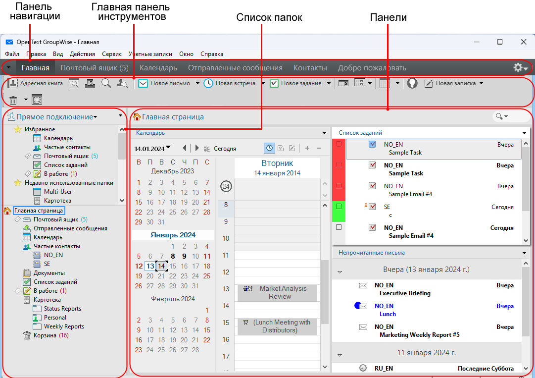
Task: Check box for today's Sample Email #4
Action: point(339,227)
